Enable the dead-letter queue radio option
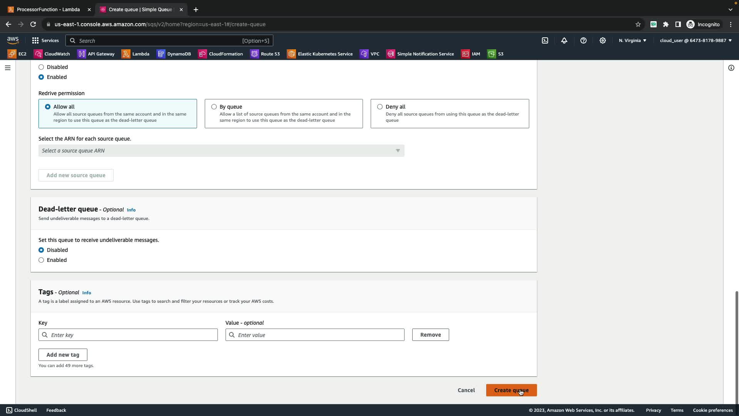Viewport: 739px width, 416px height. 41,260
